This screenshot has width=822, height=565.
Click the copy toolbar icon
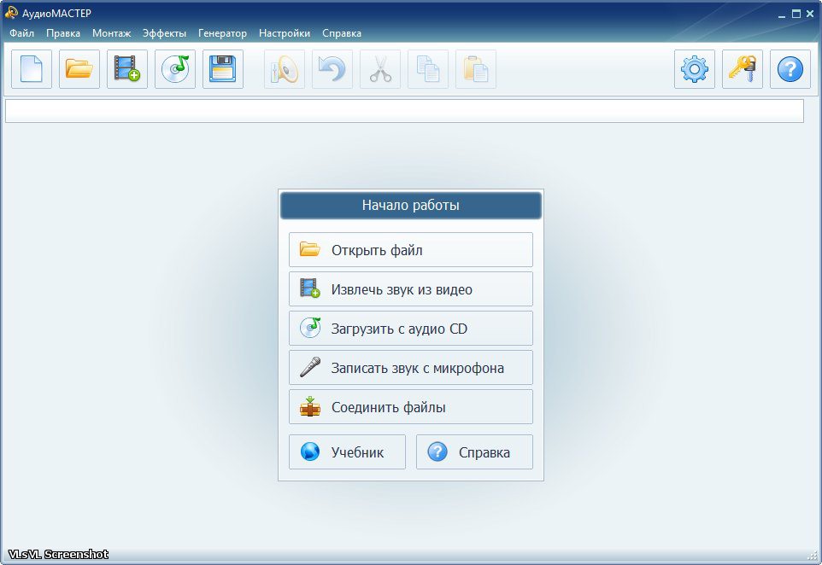point(428,69)
